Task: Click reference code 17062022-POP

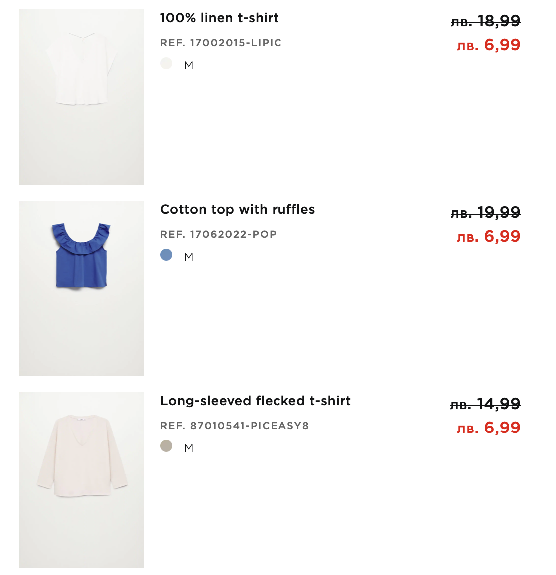Action: [219, 235]
